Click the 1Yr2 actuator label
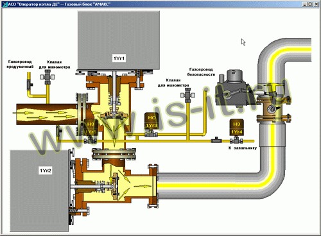Image resolution: width=321 pixels, height=236 pixels. point(46,171)
